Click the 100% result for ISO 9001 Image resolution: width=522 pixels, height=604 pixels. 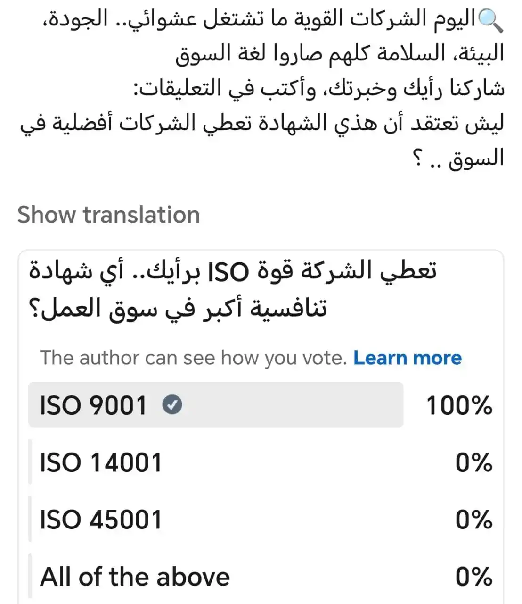coord(459,405)
